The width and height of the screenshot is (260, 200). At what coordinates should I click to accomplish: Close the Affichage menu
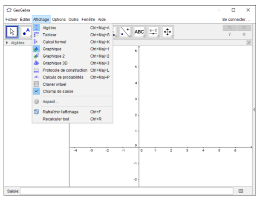click(x=41, y=20)
